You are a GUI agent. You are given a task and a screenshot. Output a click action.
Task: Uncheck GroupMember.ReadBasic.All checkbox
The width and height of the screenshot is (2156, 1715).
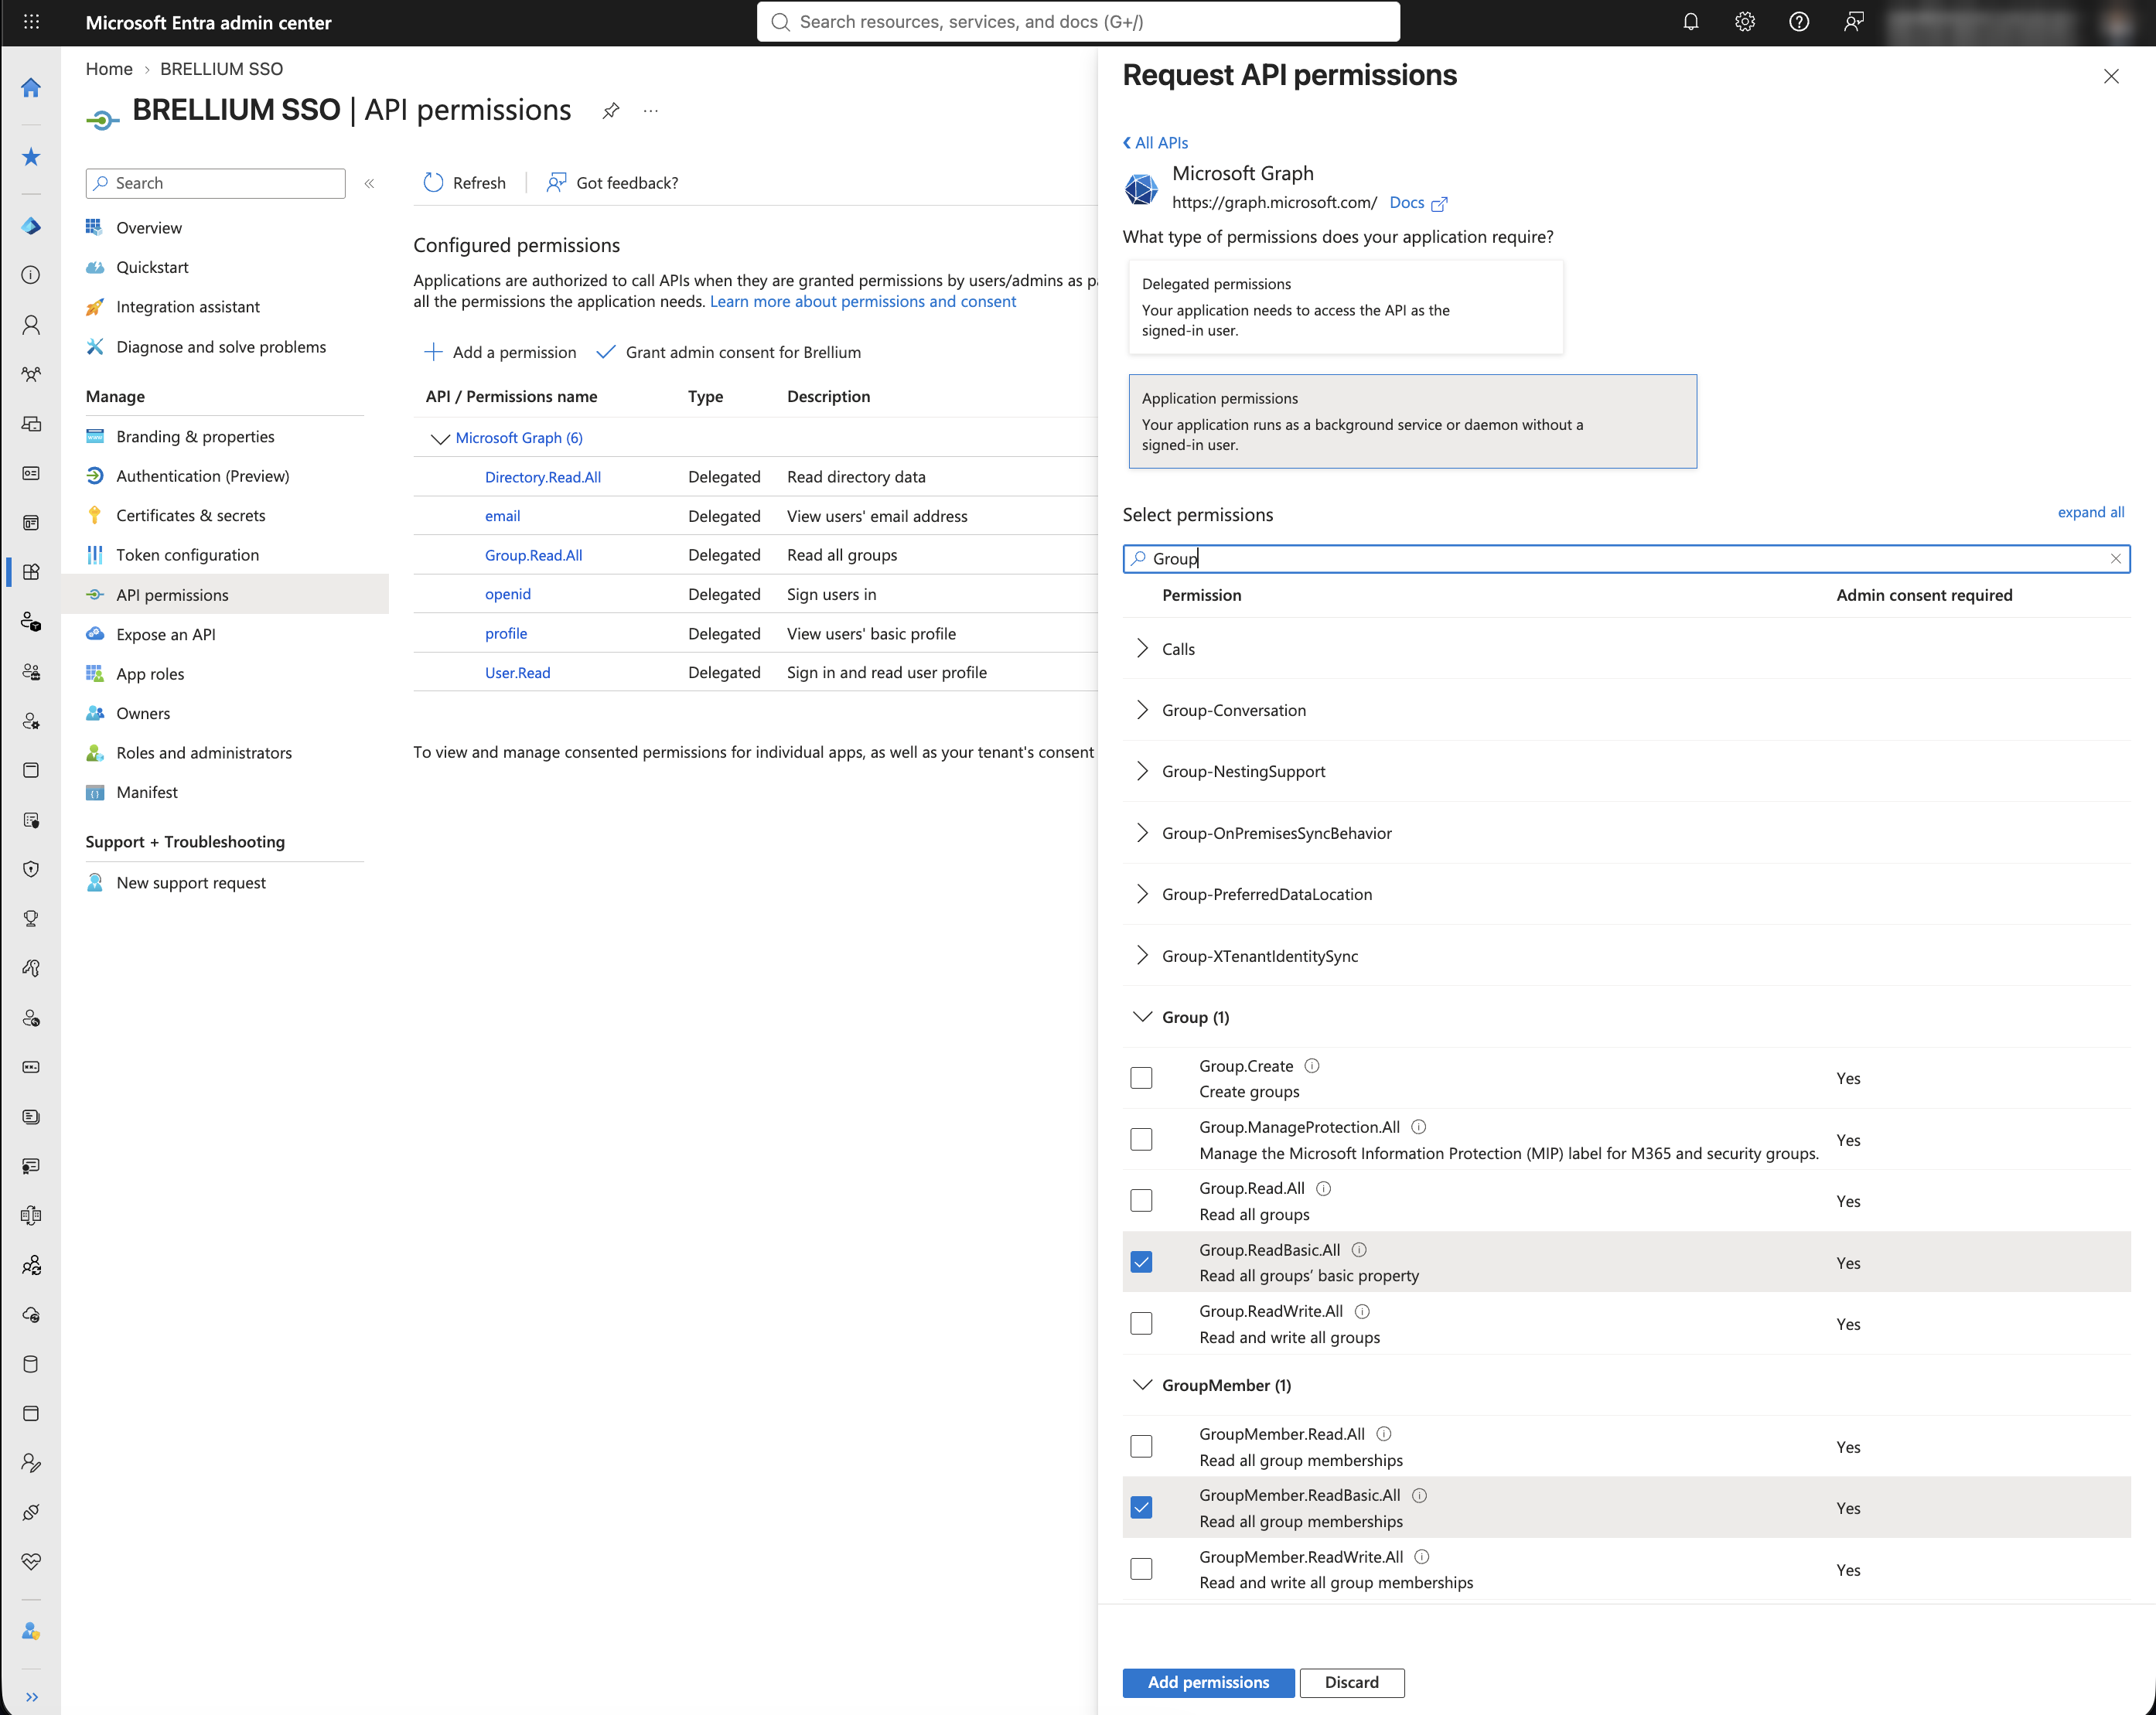point(1141,1508)
